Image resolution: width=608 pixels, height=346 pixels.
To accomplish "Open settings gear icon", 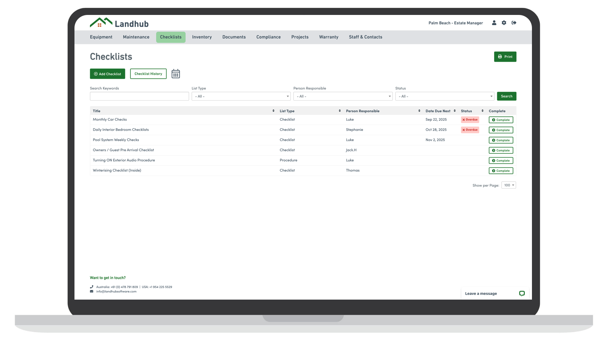I will click(504, 23).
